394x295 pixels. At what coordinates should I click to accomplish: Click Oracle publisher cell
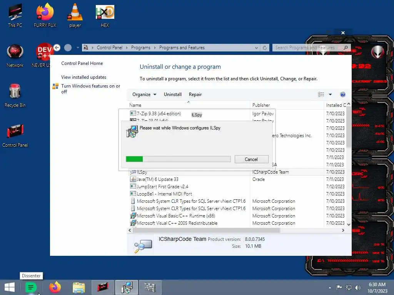259,179
